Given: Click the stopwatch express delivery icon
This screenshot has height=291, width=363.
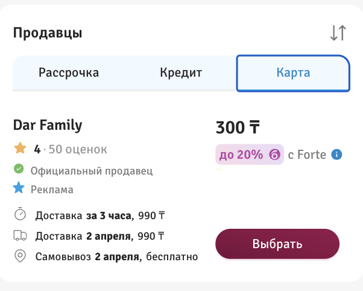Looking at the screenshot, I should (x=20, y=215).
